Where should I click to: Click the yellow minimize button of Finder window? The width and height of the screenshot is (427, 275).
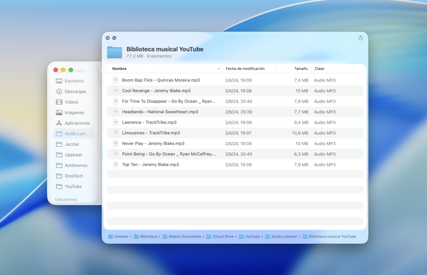(x=63, y=70)
